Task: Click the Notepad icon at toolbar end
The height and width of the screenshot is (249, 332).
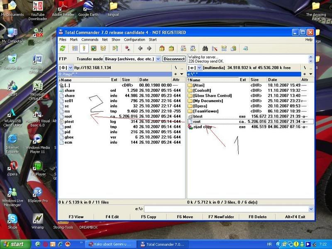Action: click(x=245, y=49)
